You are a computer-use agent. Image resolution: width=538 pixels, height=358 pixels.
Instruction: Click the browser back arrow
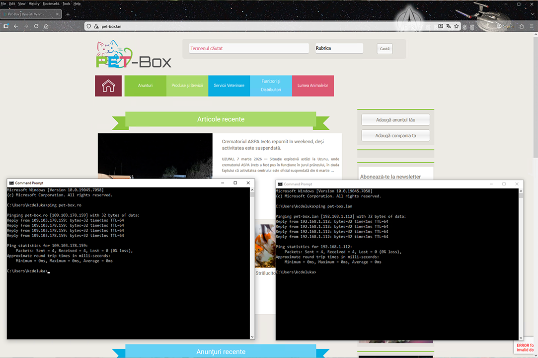[16, 26]
